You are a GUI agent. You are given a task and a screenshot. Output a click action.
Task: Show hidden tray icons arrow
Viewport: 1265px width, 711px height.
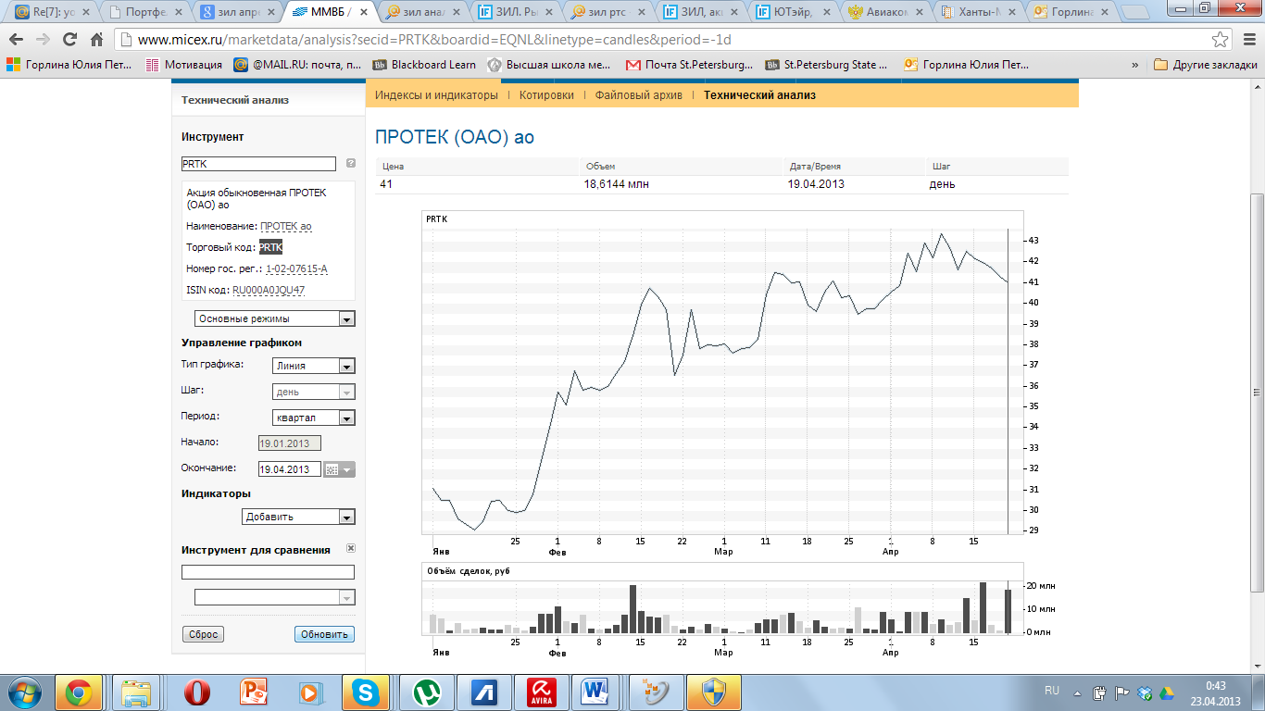(1078, 692)
